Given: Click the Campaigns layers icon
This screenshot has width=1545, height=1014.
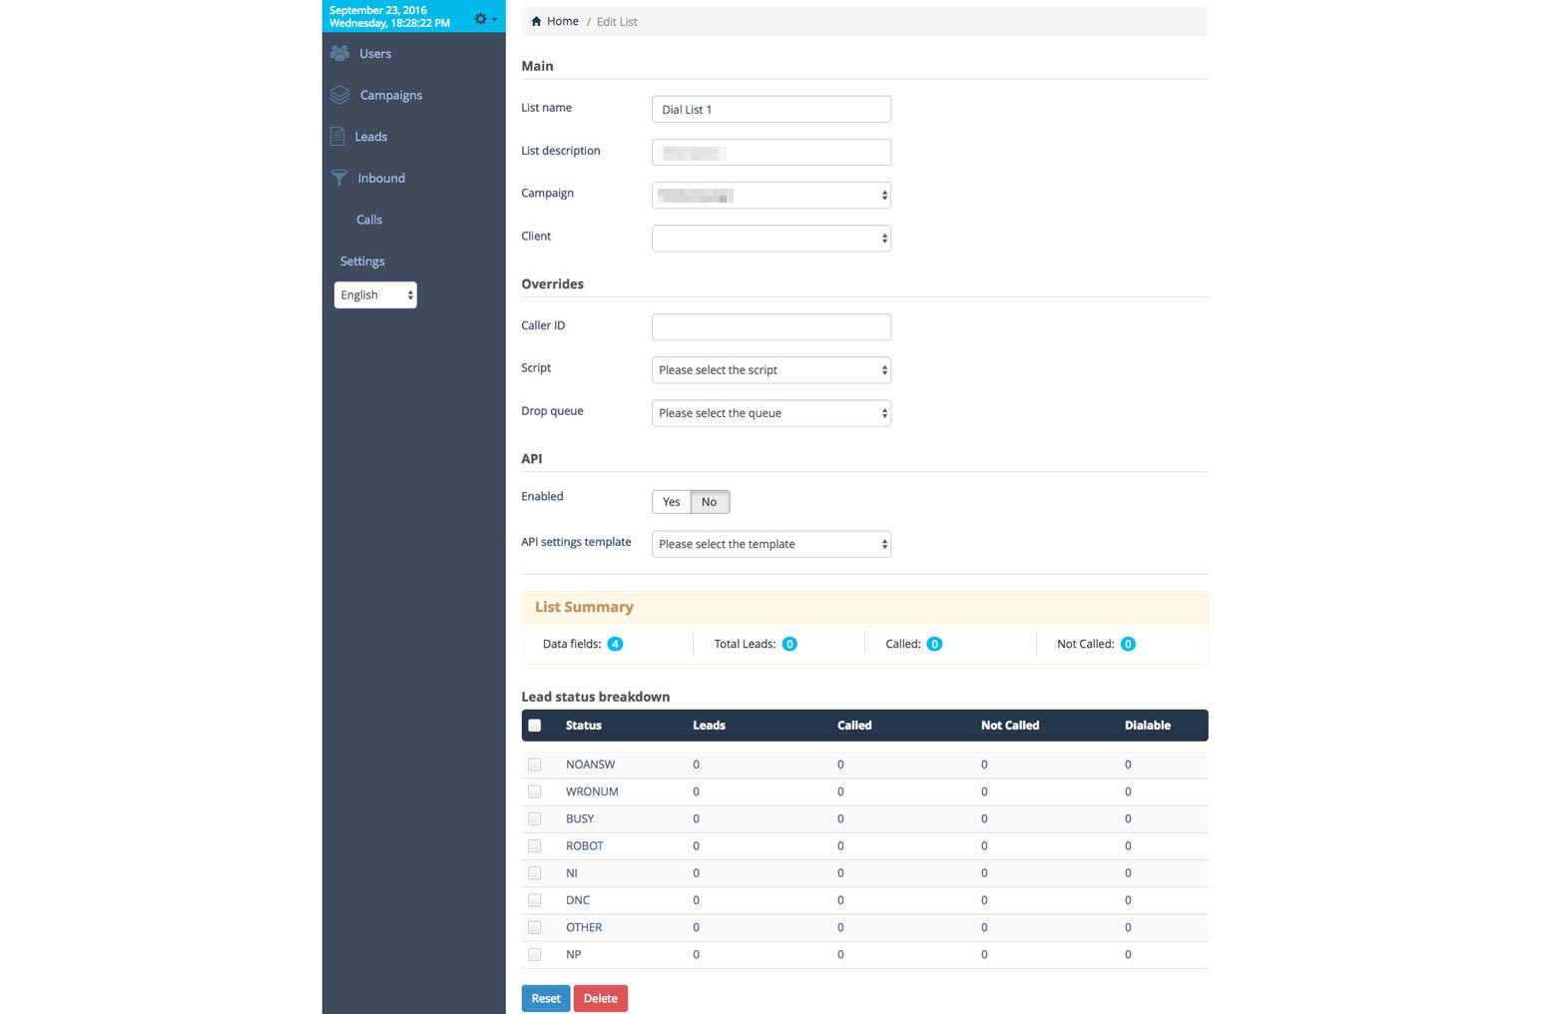Looking at the screenshot, I should (x=340, y=95).
